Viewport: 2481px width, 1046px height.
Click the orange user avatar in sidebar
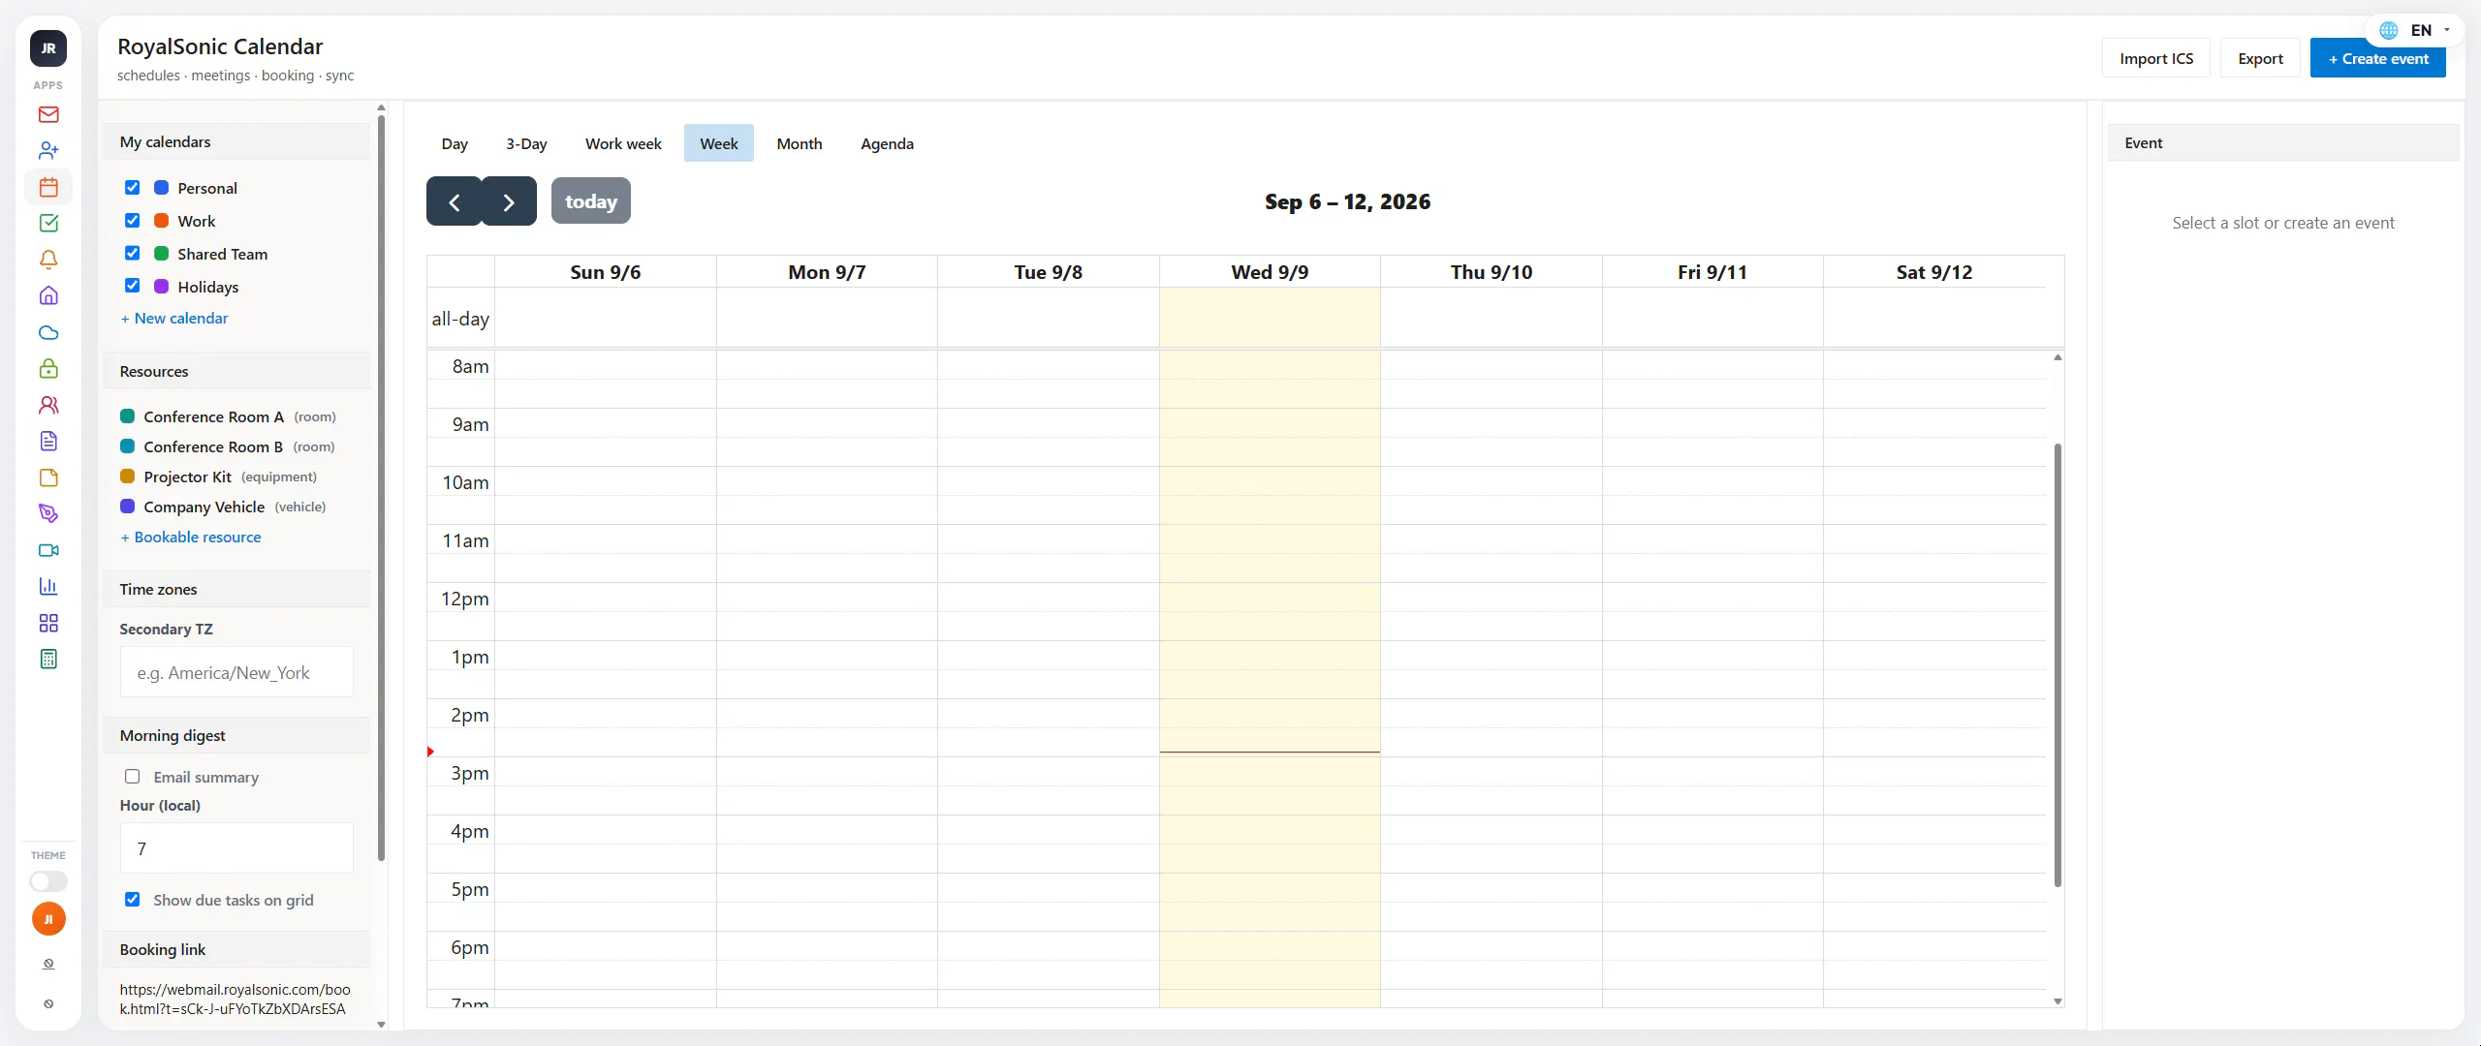[48, 919]
